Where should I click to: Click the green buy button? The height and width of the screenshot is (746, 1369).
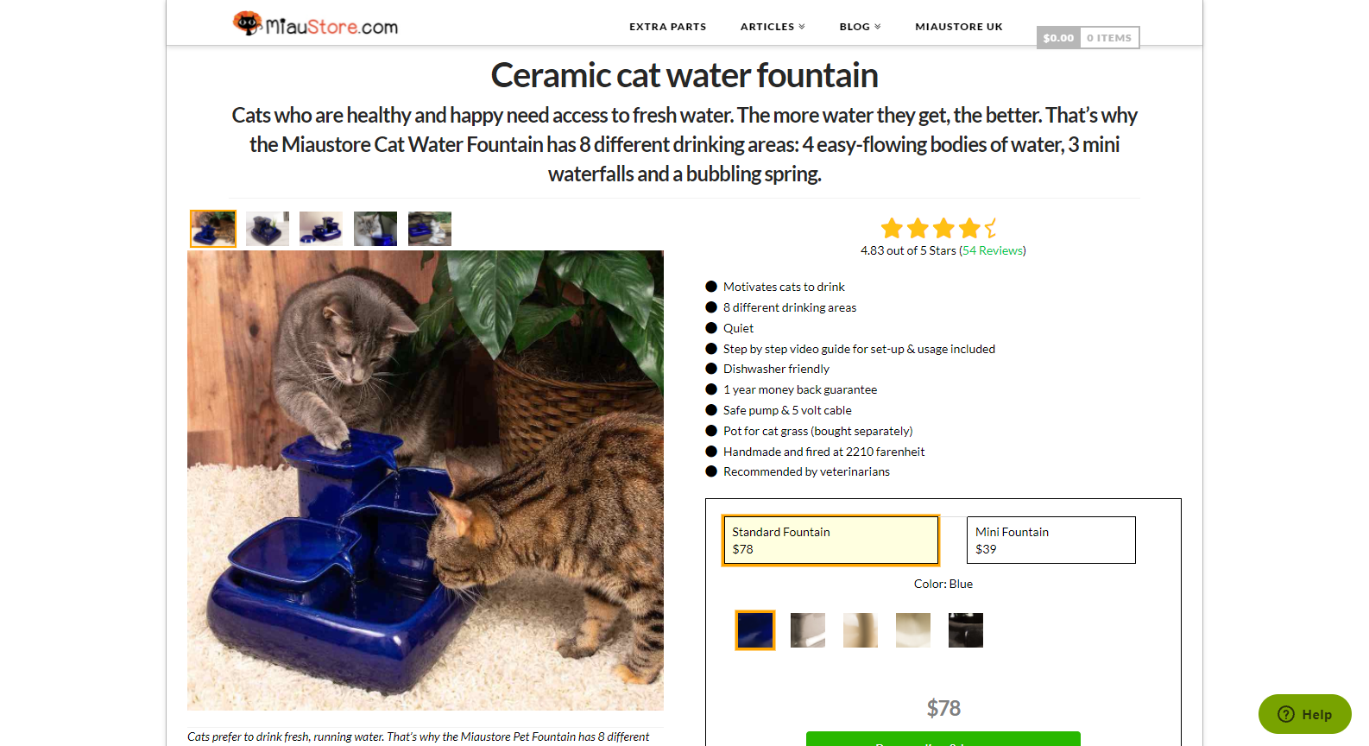pyautogui.click(x=943, y=739)
